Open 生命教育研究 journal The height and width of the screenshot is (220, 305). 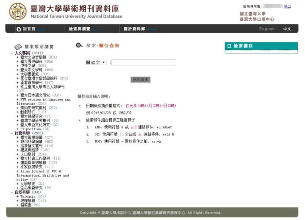tap(31, 188)
